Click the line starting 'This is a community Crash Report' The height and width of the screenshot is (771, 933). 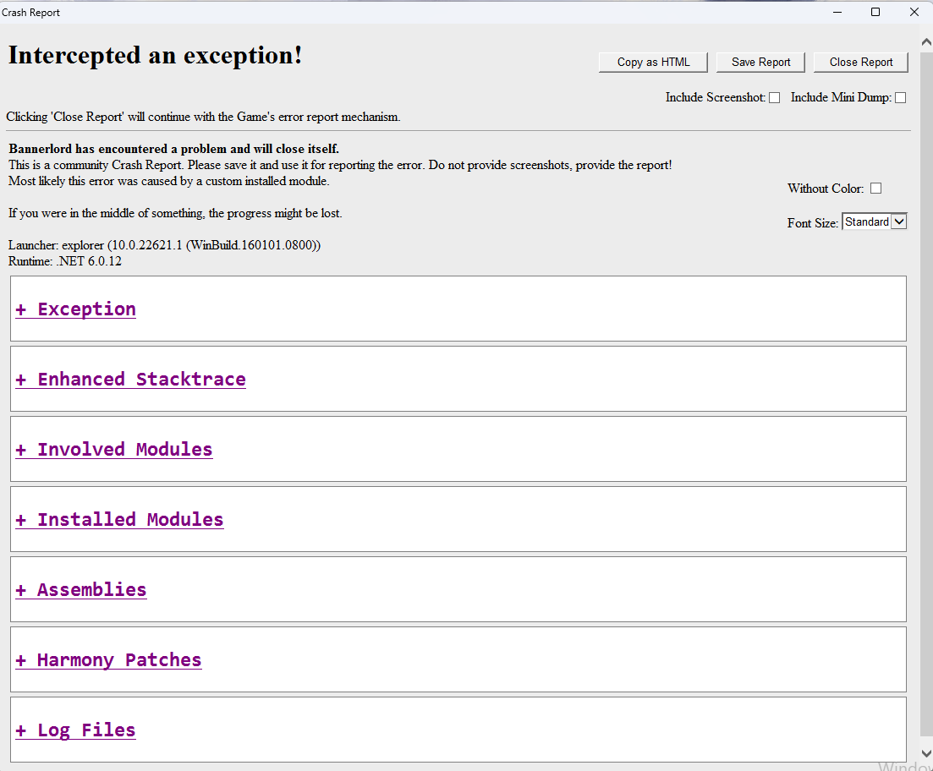tap(340, 165)
